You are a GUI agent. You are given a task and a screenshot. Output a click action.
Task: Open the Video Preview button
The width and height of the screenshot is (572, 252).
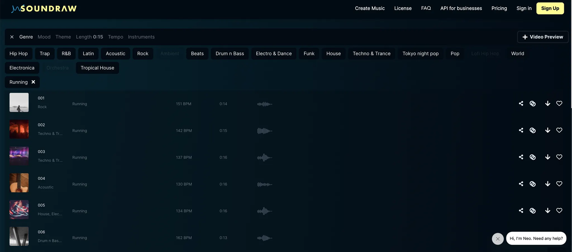[x=543, y=37]
